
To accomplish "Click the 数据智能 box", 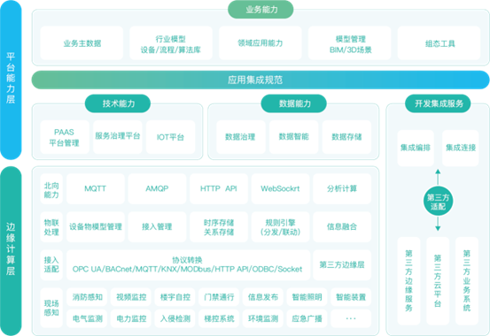I will tap(294, 137).
